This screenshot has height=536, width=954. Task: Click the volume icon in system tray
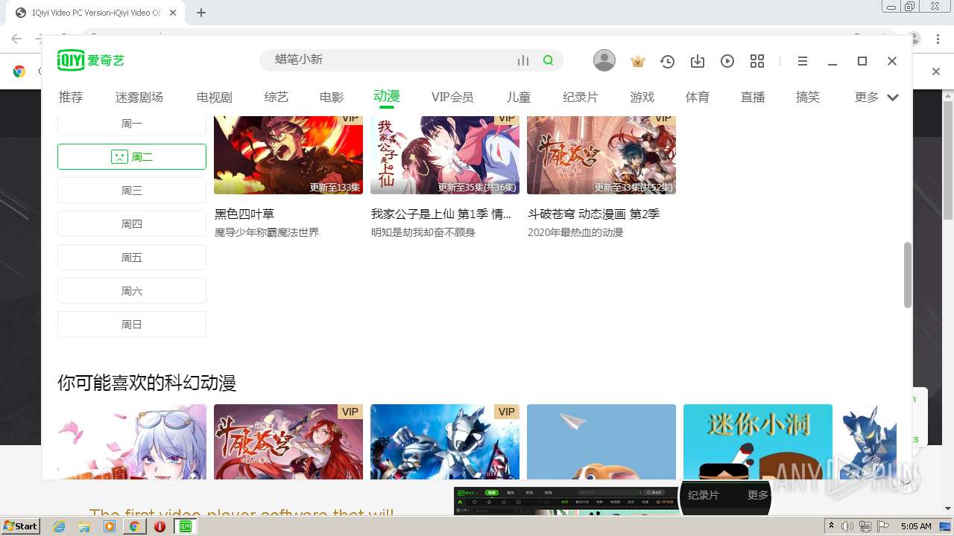(x=849, y=526)
